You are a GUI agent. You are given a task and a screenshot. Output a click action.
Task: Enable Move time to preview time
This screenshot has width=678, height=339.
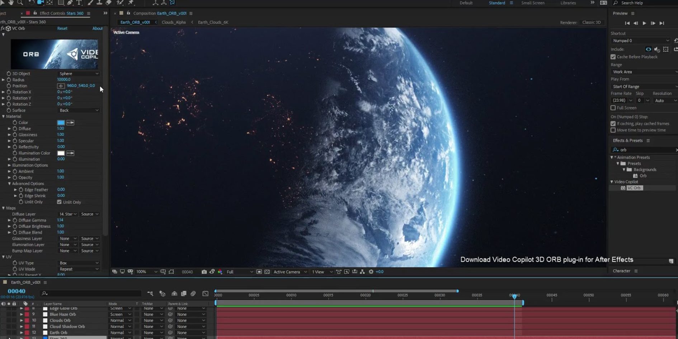(613, 130)
